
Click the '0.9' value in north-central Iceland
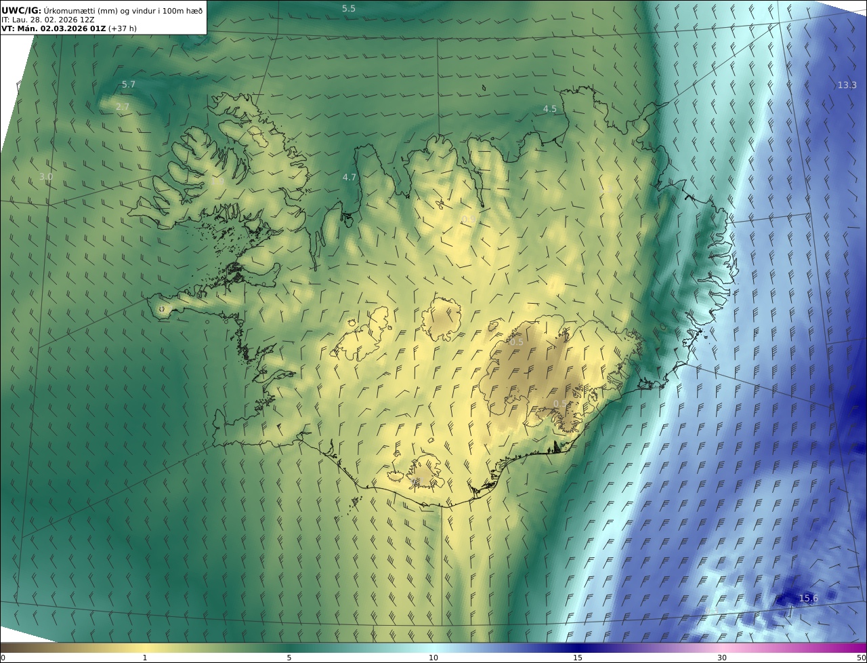click(469, 219)
